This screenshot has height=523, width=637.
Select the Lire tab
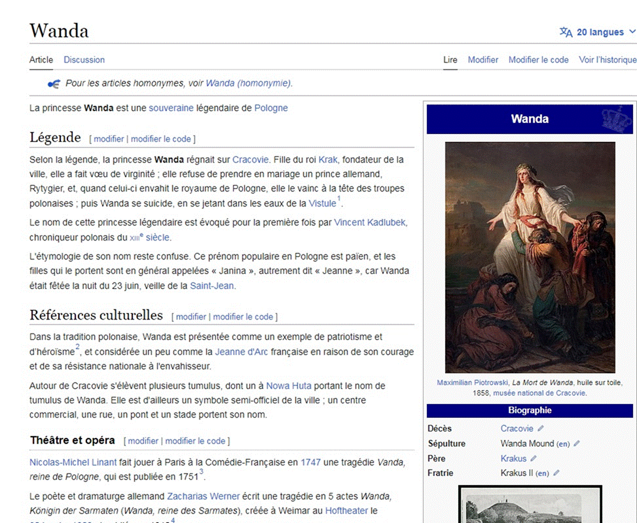click(450, 59)
